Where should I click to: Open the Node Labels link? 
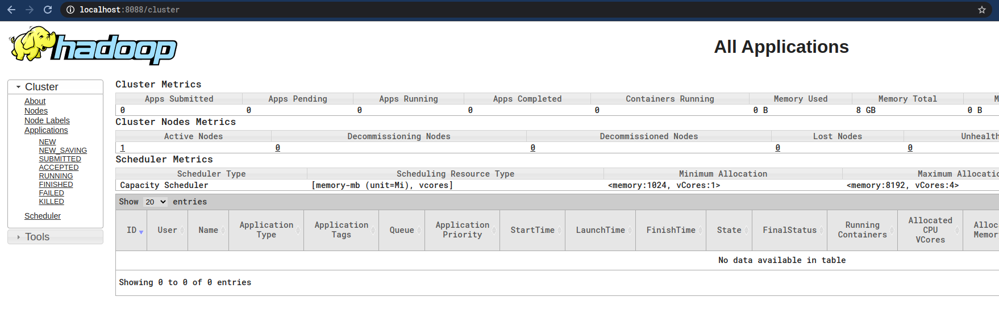pyautogui.click(x=47, y=120)
